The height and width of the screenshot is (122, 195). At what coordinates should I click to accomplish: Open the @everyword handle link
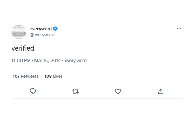[x=42, y=35]
